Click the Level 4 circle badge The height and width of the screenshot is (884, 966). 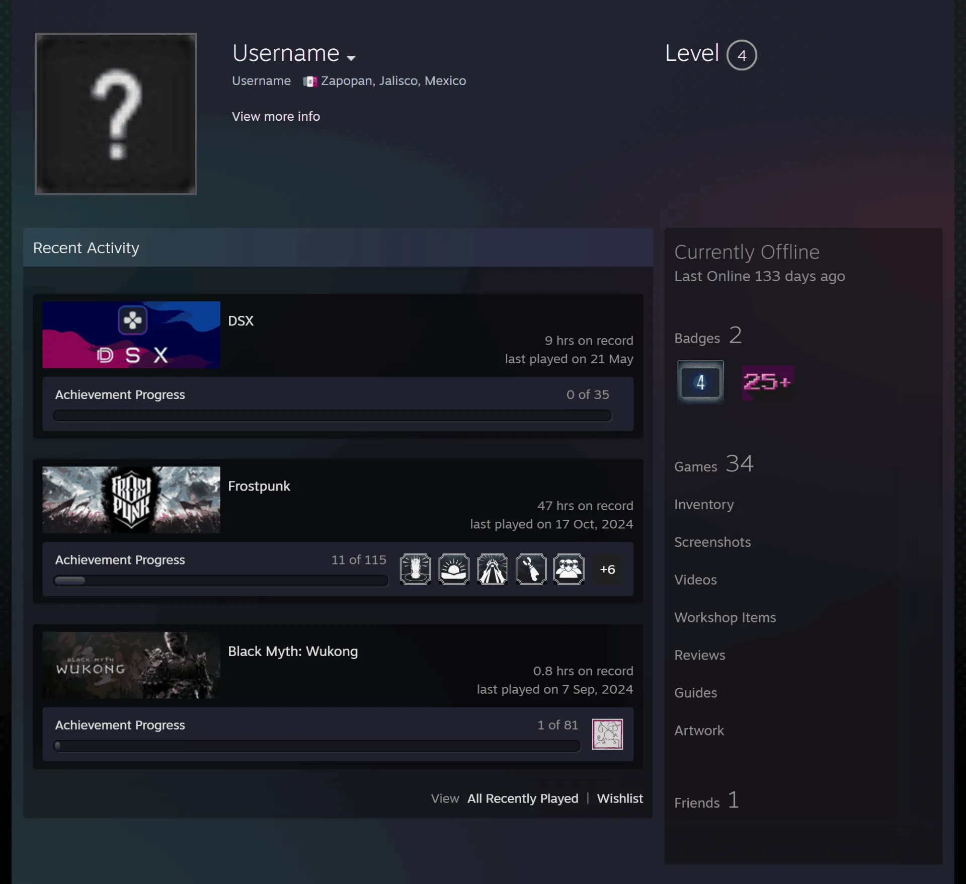coord(741,55)
